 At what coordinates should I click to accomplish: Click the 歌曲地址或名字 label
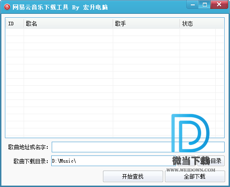(28, 147)
